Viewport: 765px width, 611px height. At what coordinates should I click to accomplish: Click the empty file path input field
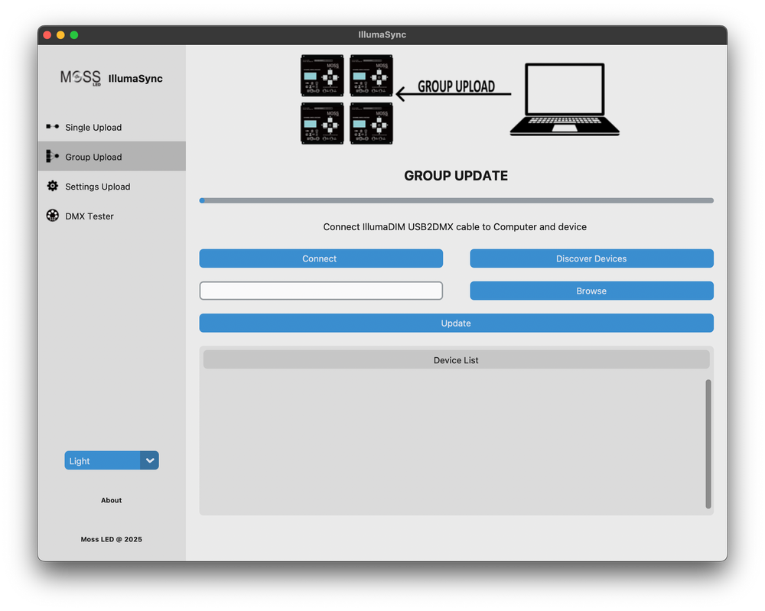coord(321,291)
